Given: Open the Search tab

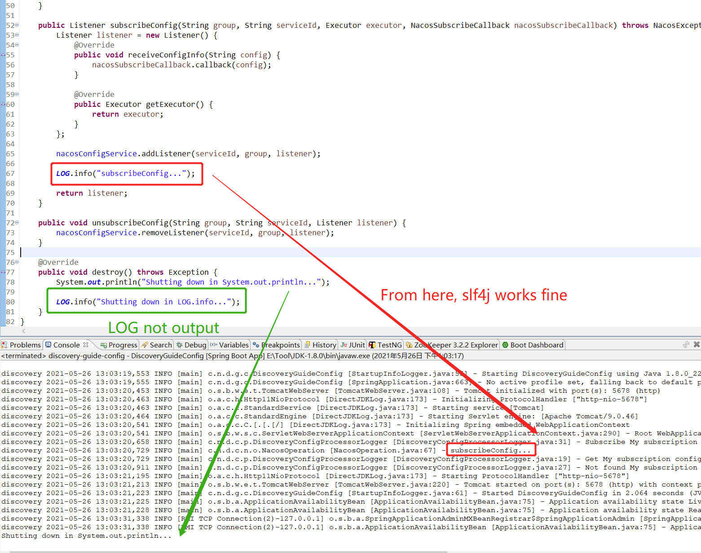Looking at the screenshot, I should (157, 345).
